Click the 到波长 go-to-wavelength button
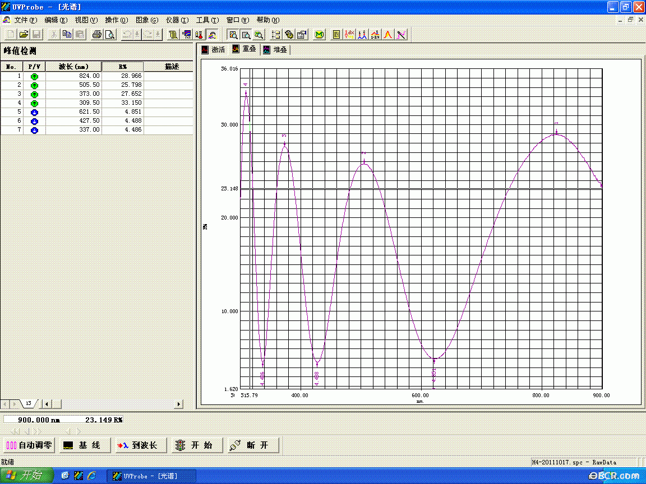The image size is (646, 484). (x=141, y=445)
